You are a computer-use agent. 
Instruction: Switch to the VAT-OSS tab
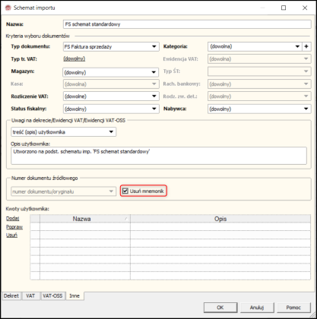pyautogui.click(x=52, y=295)
